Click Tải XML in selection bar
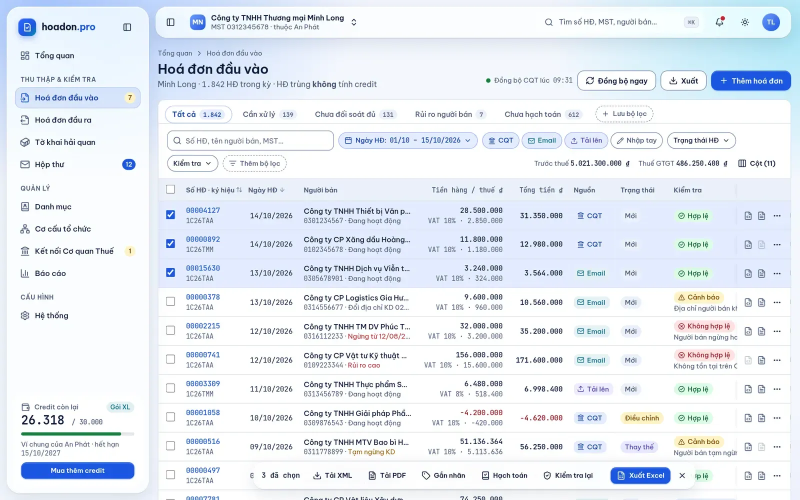Image resolution: width=800 pixels, height=500 pixels. tap(333, 475)
